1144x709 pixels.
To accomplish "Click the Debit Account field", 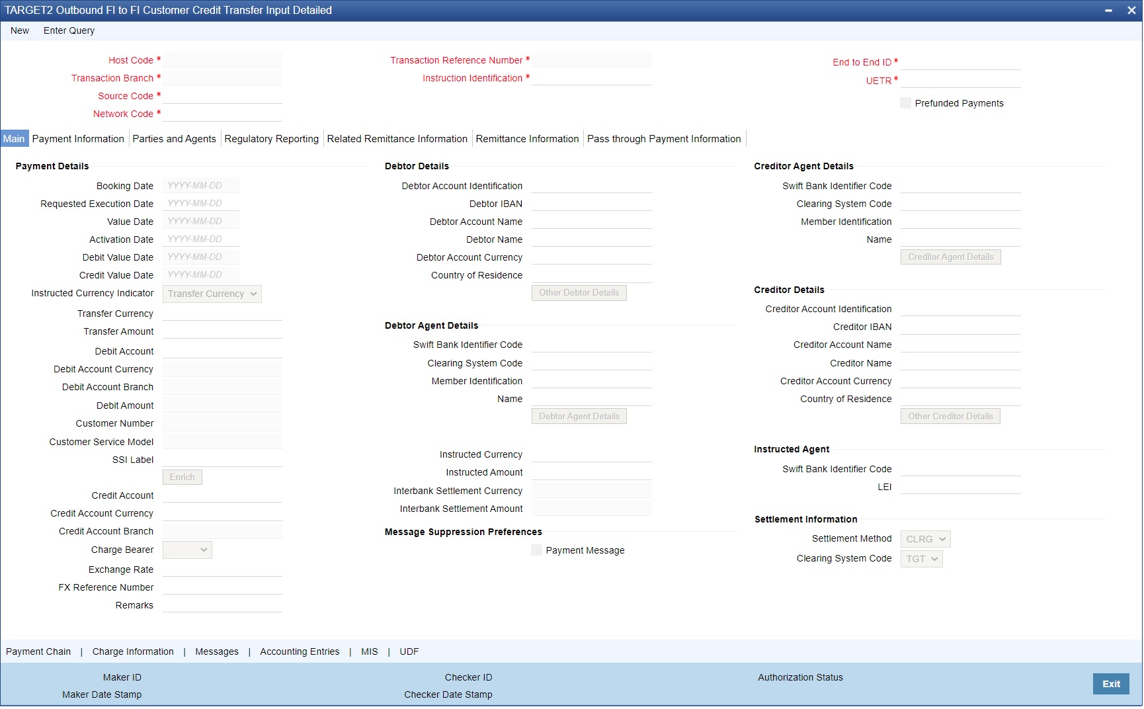I will coord(222,351).
